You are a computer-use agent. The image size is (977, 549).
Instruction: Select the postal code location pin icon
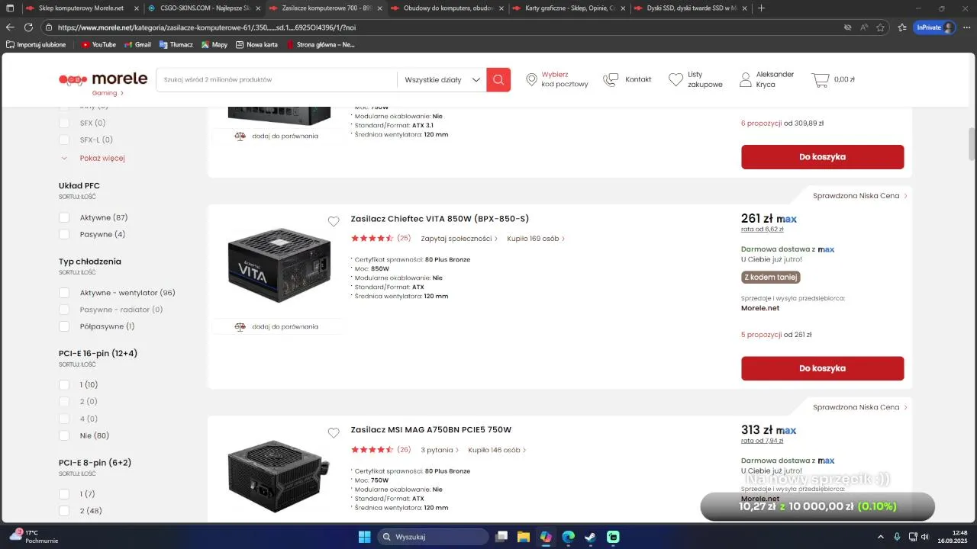point(532,79)
